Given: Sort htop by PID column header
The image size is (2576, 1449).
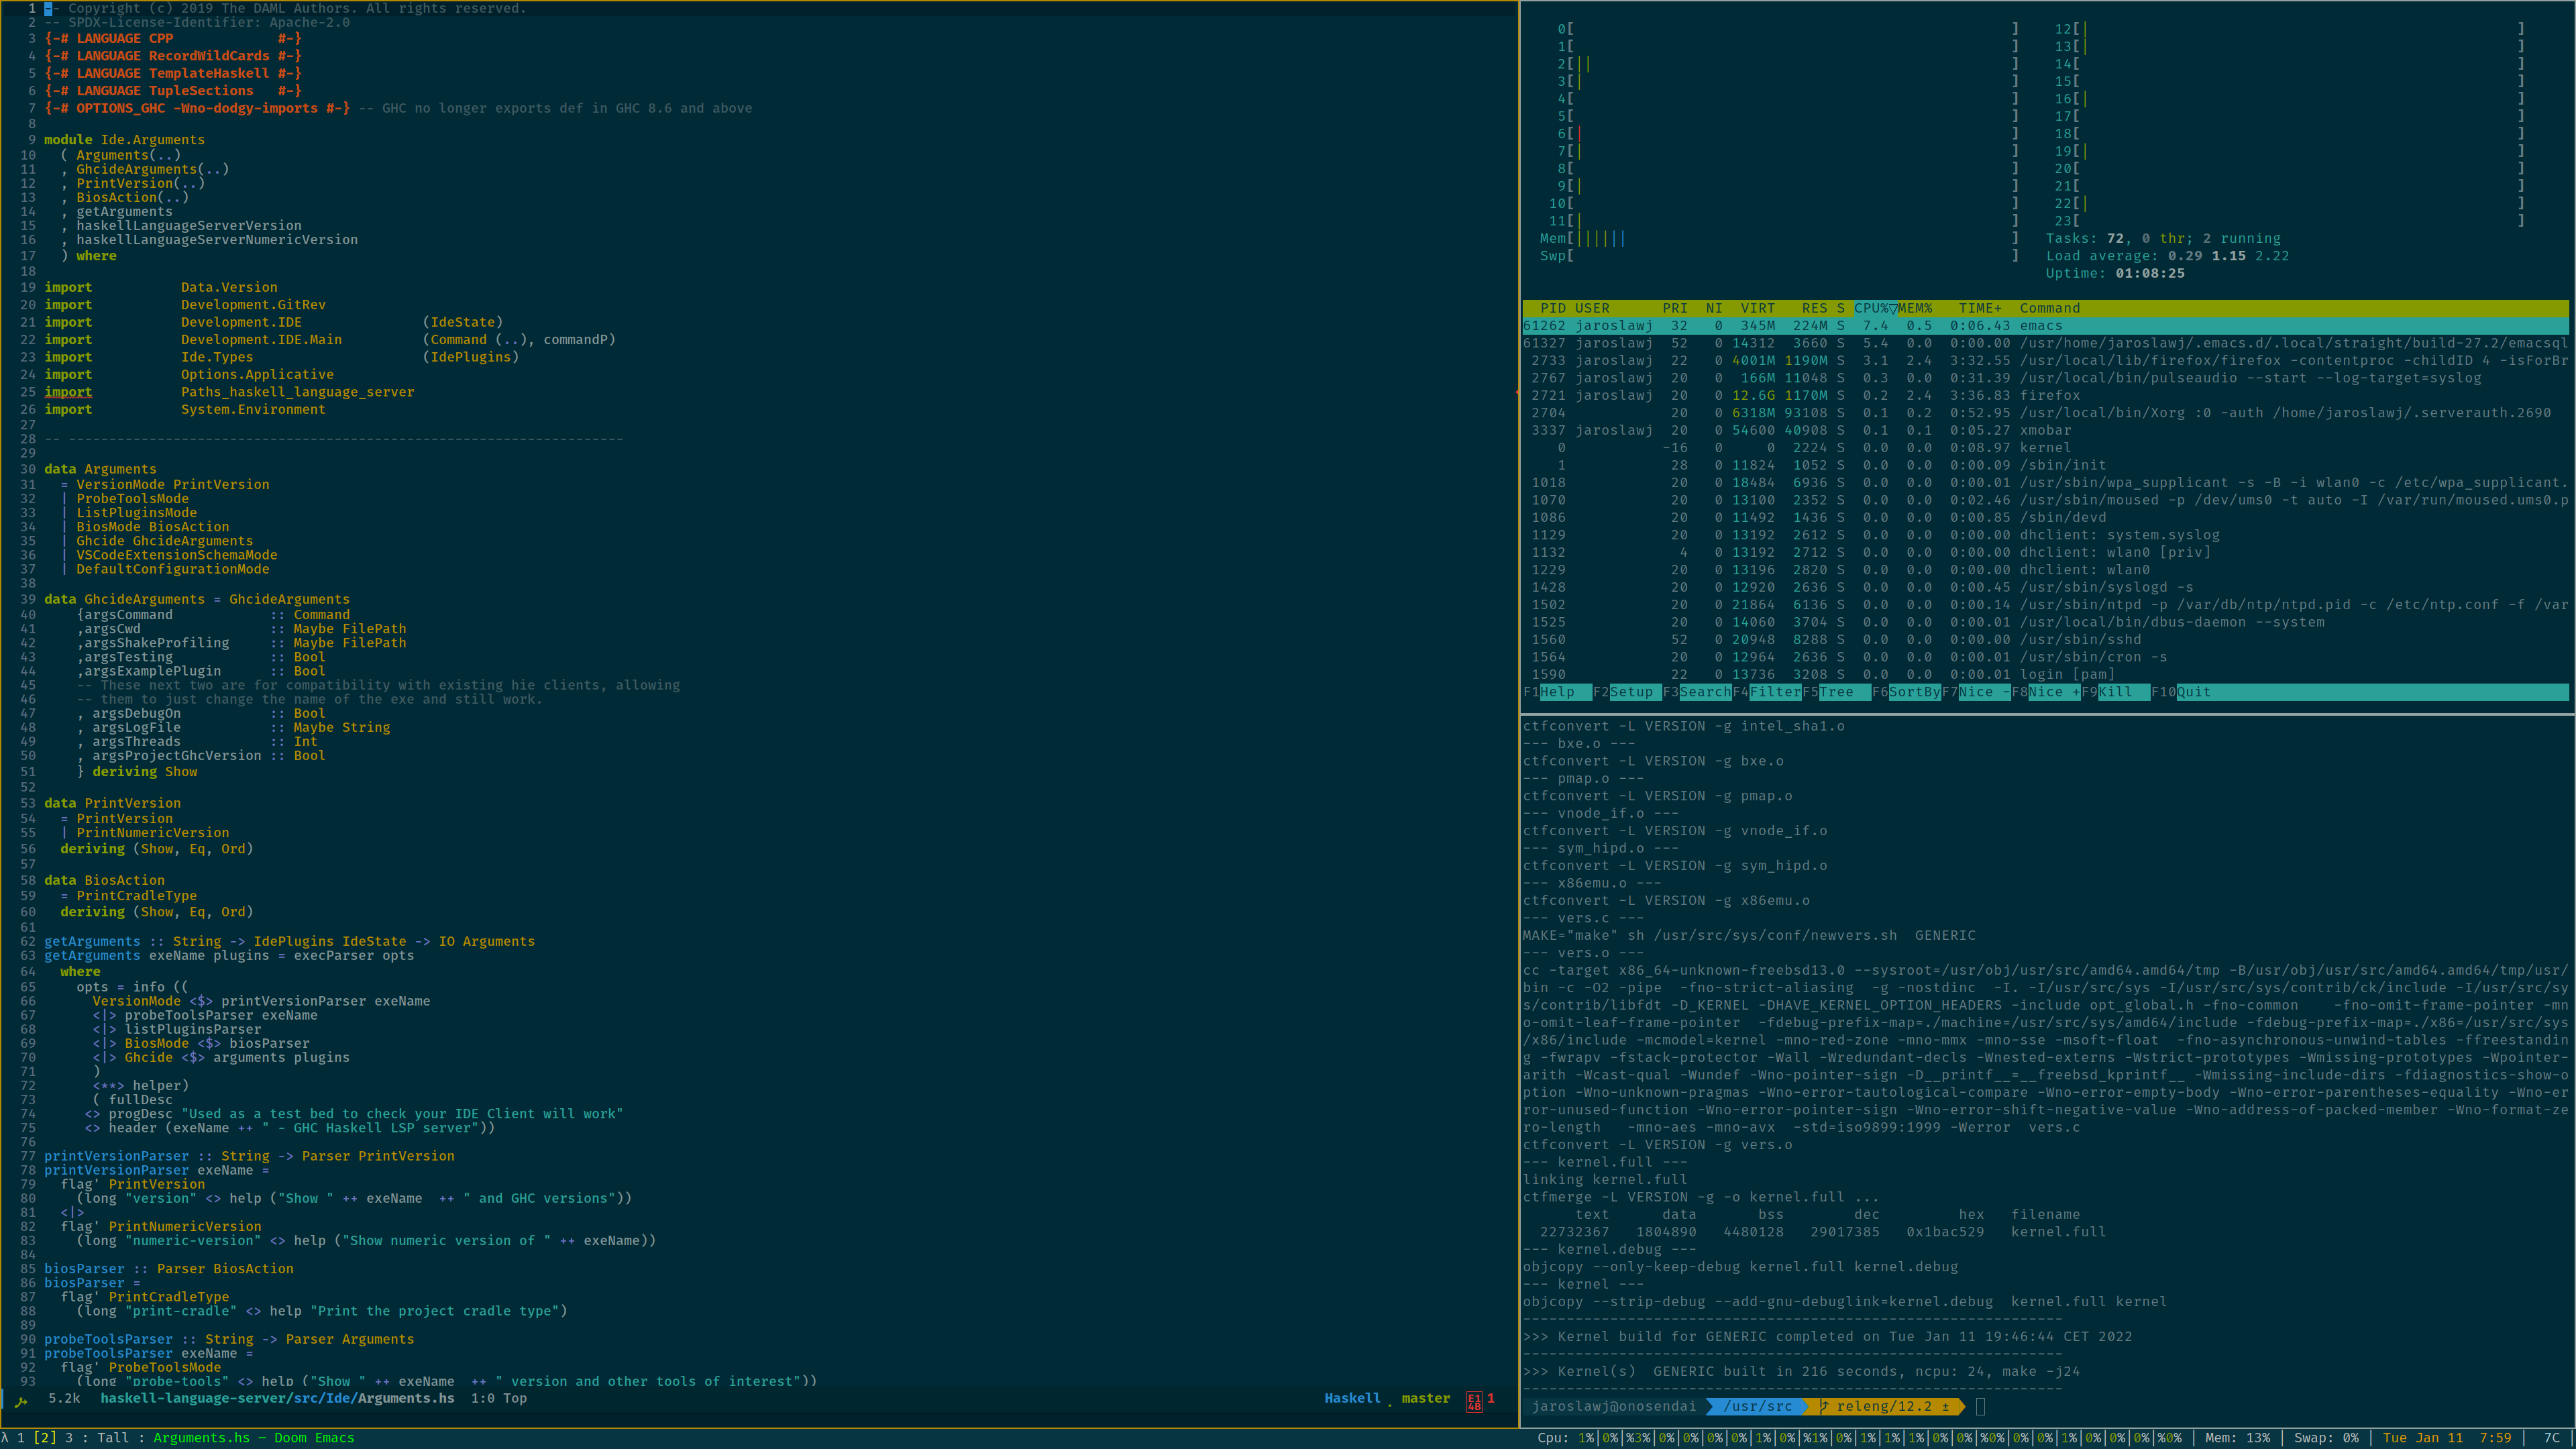Looking at the screenshot, I should click(x=1553, y=308).
